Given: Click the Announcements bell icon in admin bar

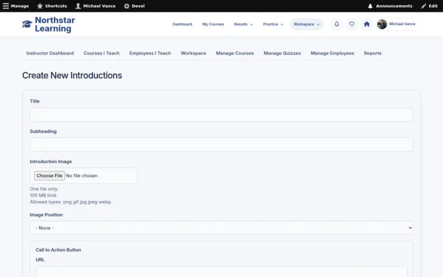Looking at the screenshot, I should (370, 6).
